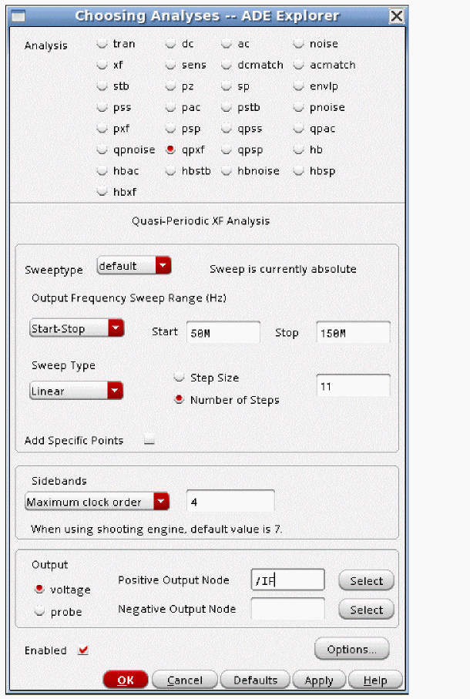Image resolution: width=470 pixels, height=699 pixels.
Task: Select the qpac analysis radio button
Action: click(298, 129)
